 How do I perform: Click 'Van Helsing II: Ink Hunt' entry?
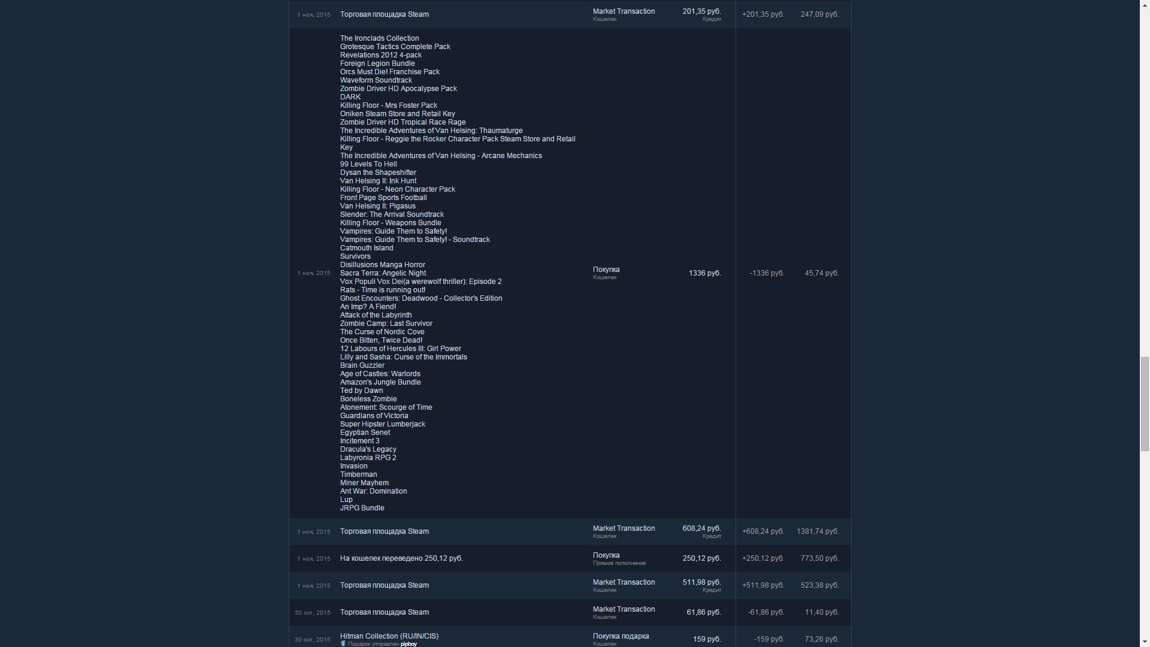[378, 181]
